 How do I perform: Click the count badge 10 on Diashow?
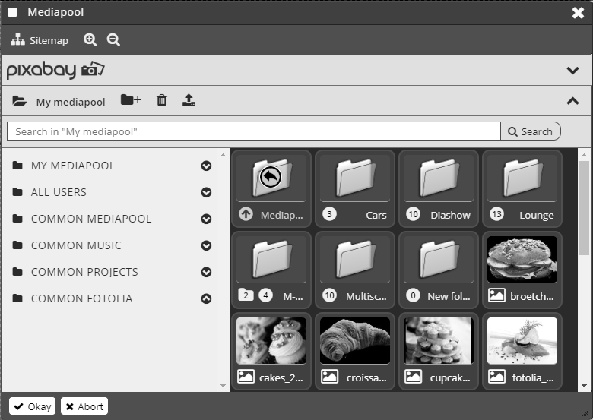point(413,214)
